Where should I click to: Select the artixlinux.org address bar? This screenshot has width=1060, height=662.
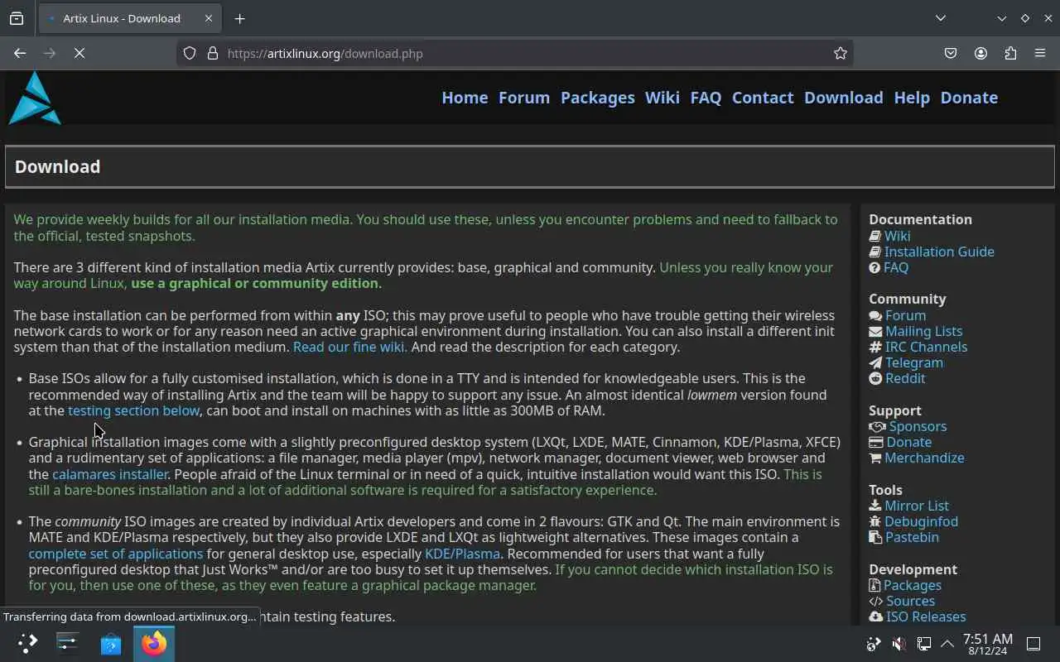(513, 53)
